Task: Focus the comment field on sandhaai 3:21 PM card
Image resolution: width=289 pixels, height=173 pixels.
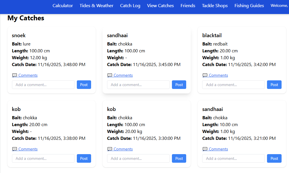Action: pyautogui.click(x=233, y=158)
